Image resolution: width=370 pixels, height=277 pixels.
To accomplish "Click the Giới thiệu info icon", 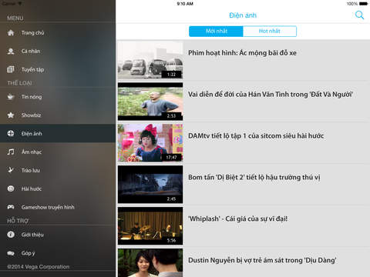I will point(11,235).
